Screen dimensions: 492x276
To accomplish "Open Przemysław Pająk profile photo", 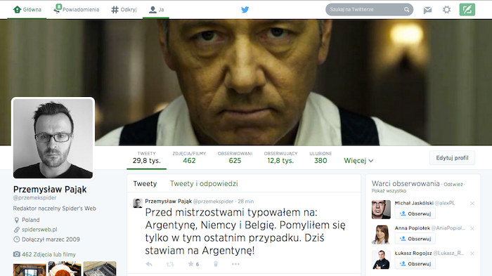I will pos(53,138).
